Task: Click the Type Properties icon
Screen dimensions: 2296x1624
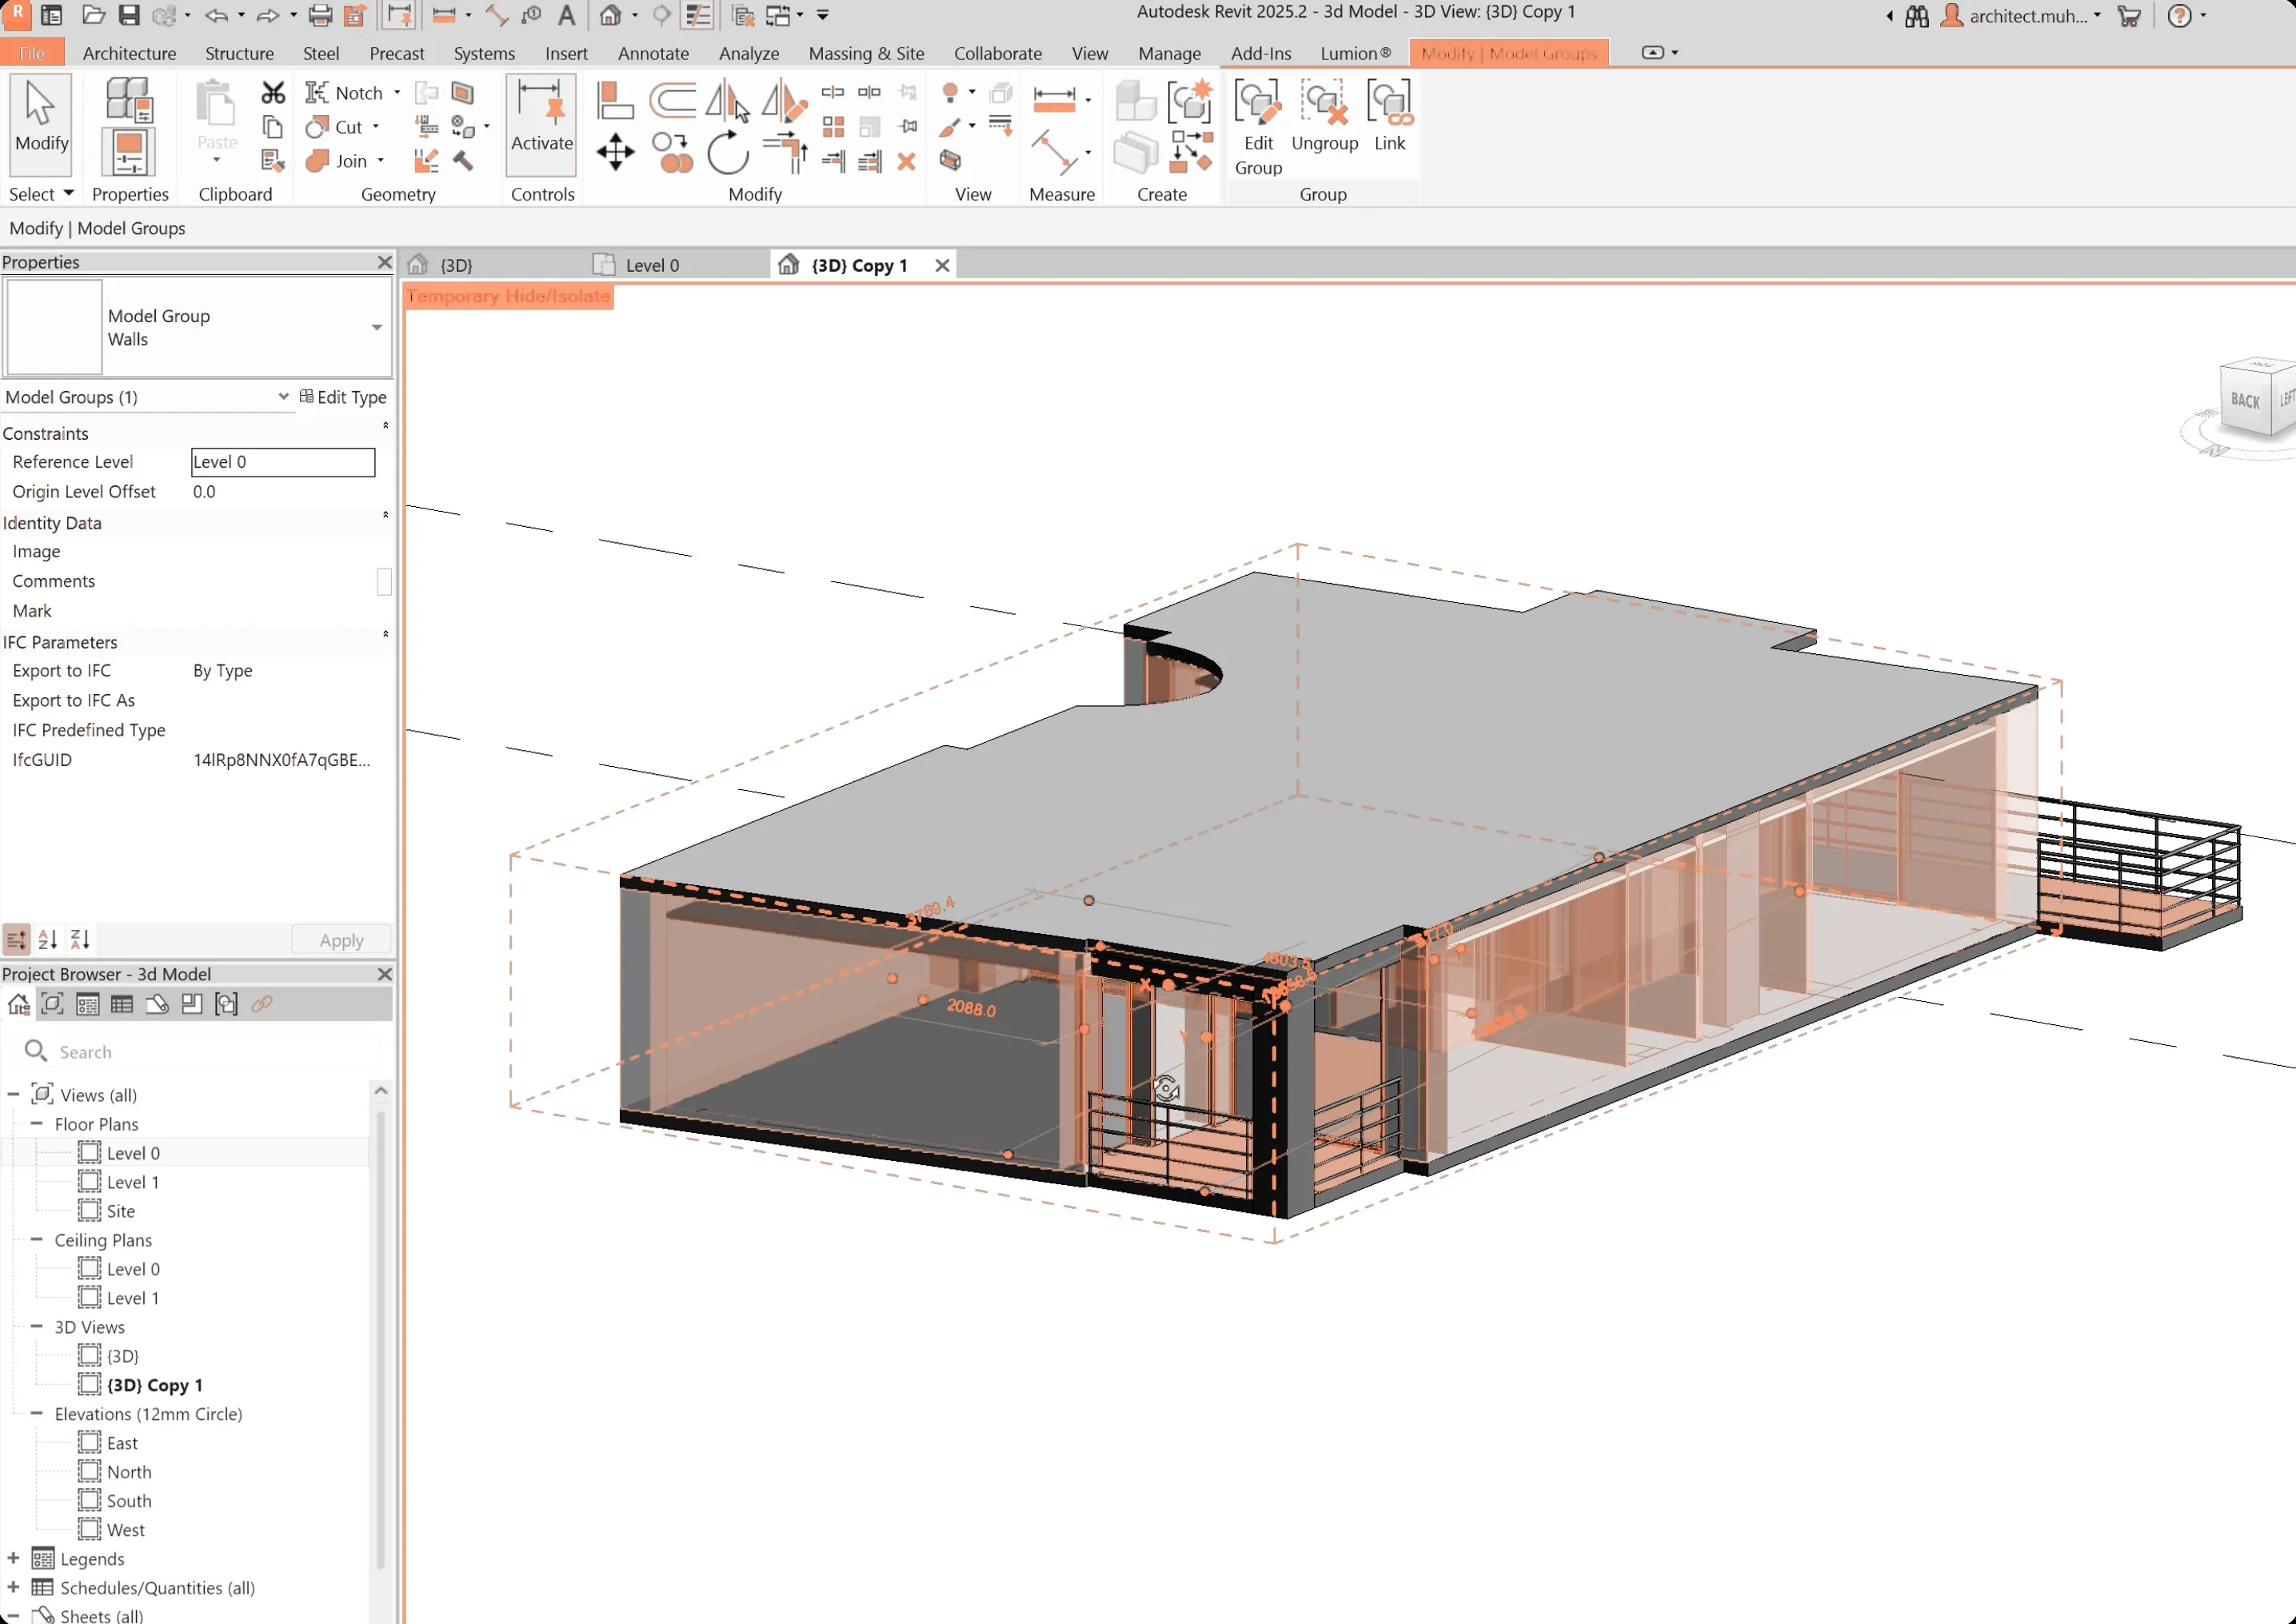Action: coord(129,101)
